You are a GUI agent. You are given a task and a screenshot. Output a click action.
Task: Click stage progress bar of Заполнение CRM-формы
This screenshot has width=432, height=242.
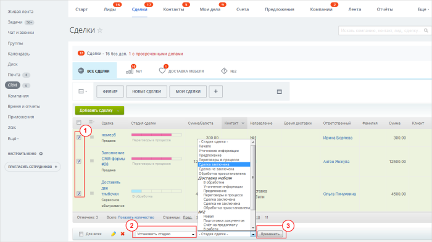[157, 159]
